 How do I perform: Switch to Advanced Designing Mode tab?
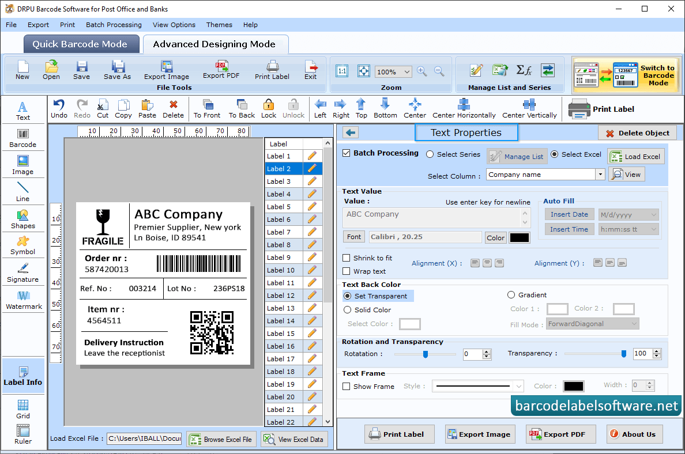pyautogui.click(x=216, y=44)
